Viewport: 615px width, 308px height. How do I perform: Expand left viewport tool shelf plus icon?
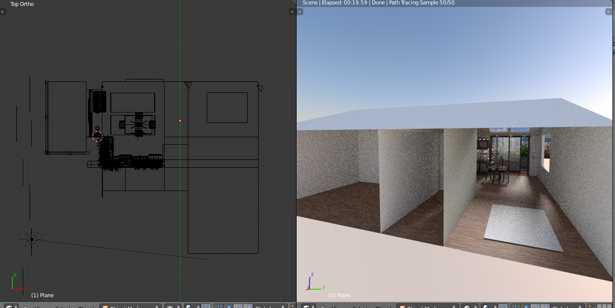pyautogui.click(x=2, y=11)
